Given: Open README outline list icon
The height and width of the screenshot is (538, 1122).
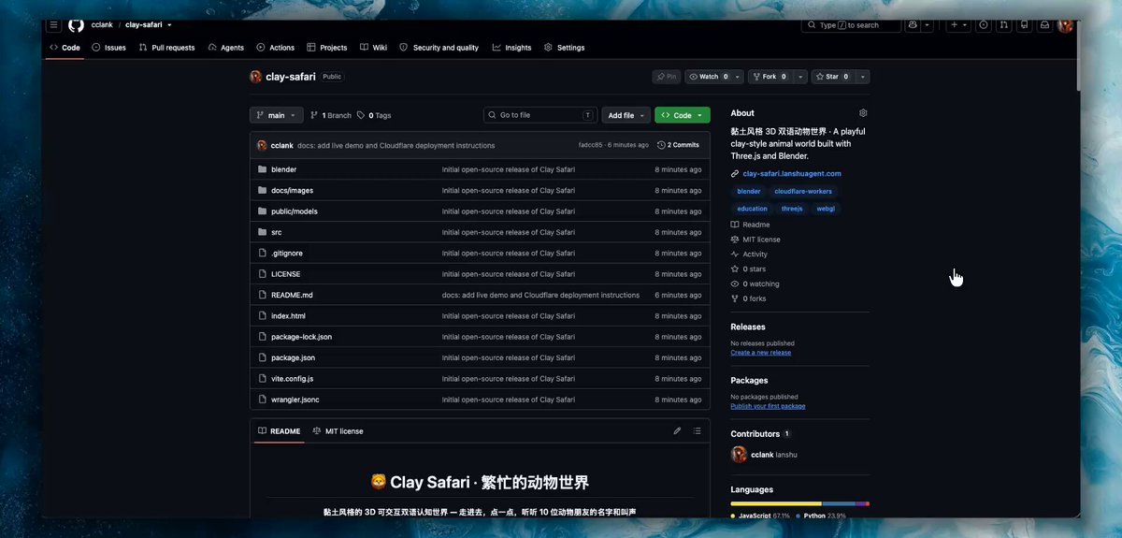Looking at the screenshot, I should (697, 431).
